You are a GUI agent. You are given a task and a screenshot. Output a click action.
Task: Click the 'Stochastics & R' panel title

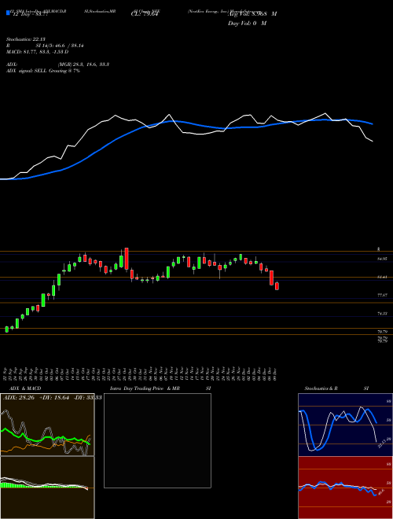tap(321, 388)
